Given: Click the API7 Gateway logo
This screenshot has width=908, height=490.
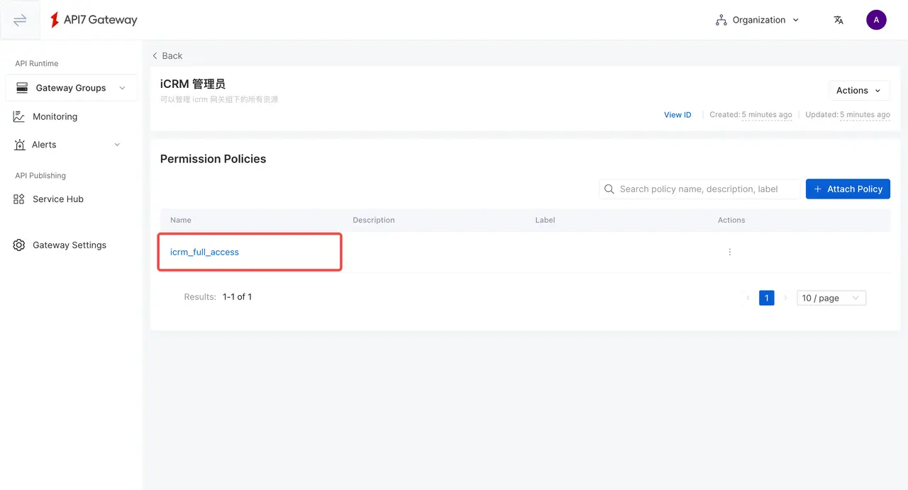Looking at the screenshot, I should [94, 20].
